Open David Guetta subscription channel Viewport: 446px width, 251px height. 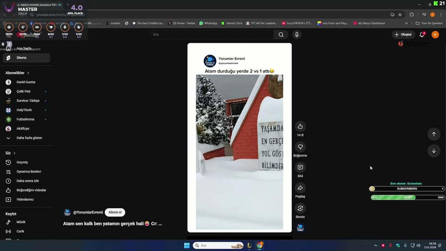coord(26,82)
